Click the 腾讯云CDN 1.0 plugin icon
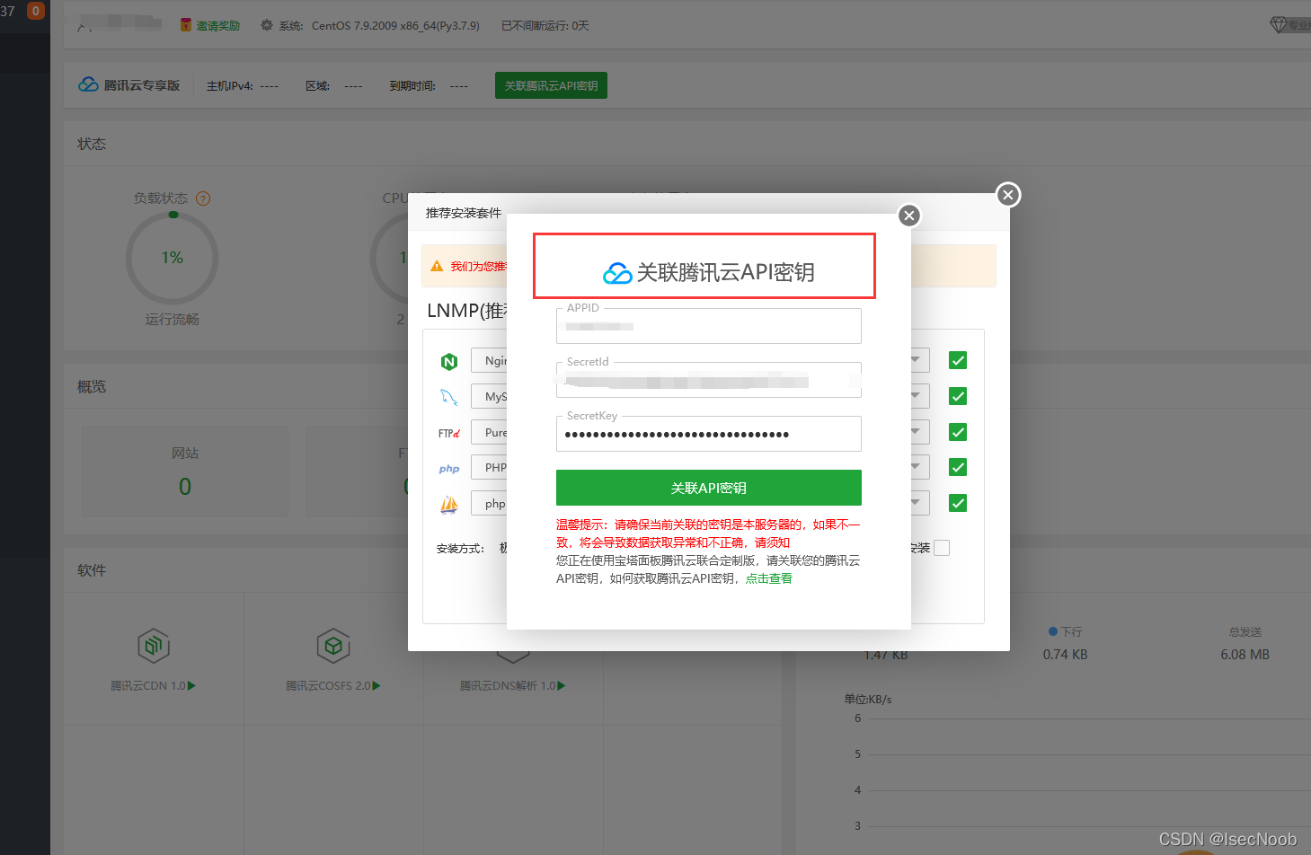This screenshot has height=855, width=1311. tap(154, 645)
